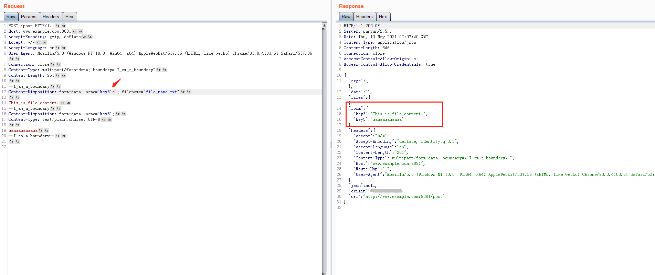This screenshot has height=275, width=655.
Task: Click the divider between Request and Response
Action: (331, 145)
